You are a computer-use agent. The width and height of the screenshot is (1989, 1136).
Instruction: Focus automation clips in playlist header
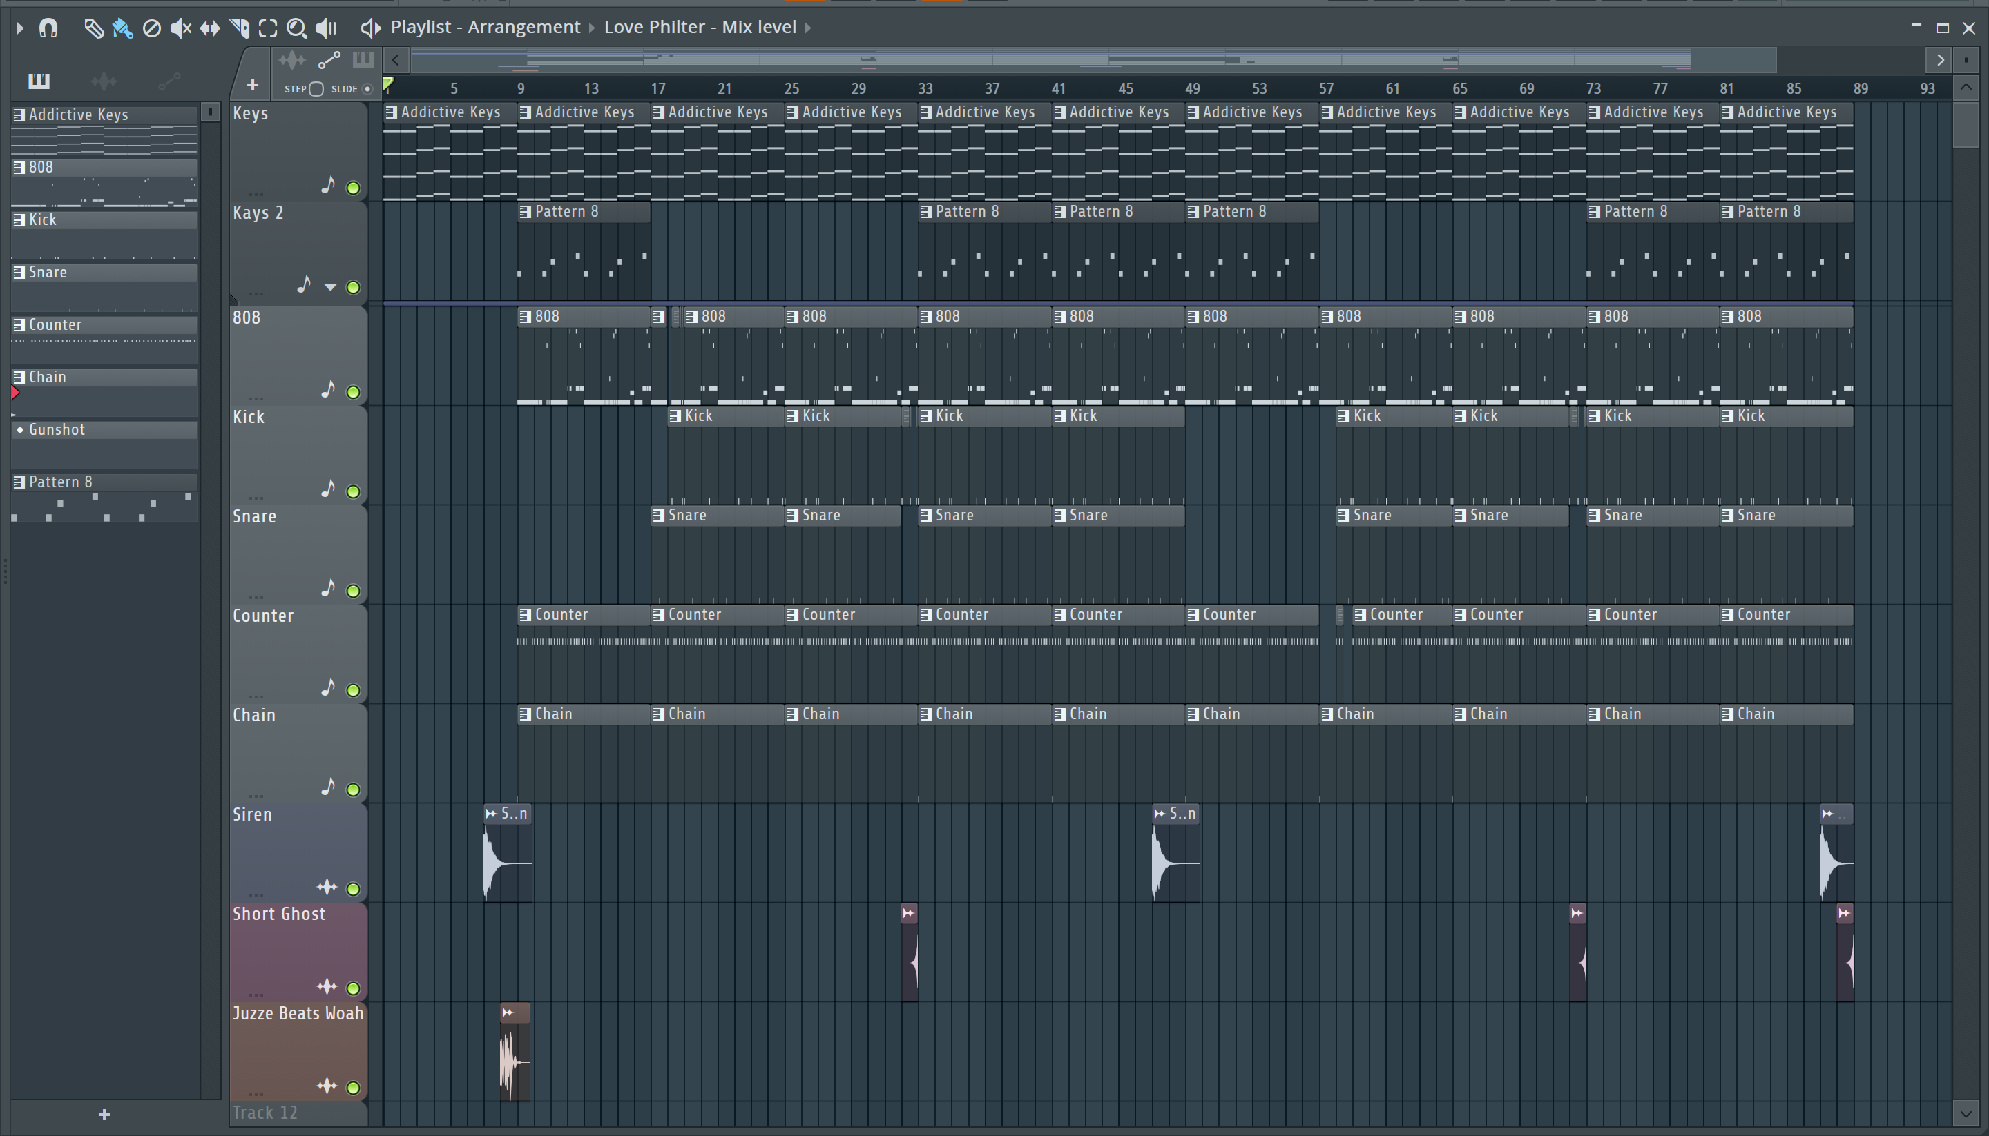point(329,60)
